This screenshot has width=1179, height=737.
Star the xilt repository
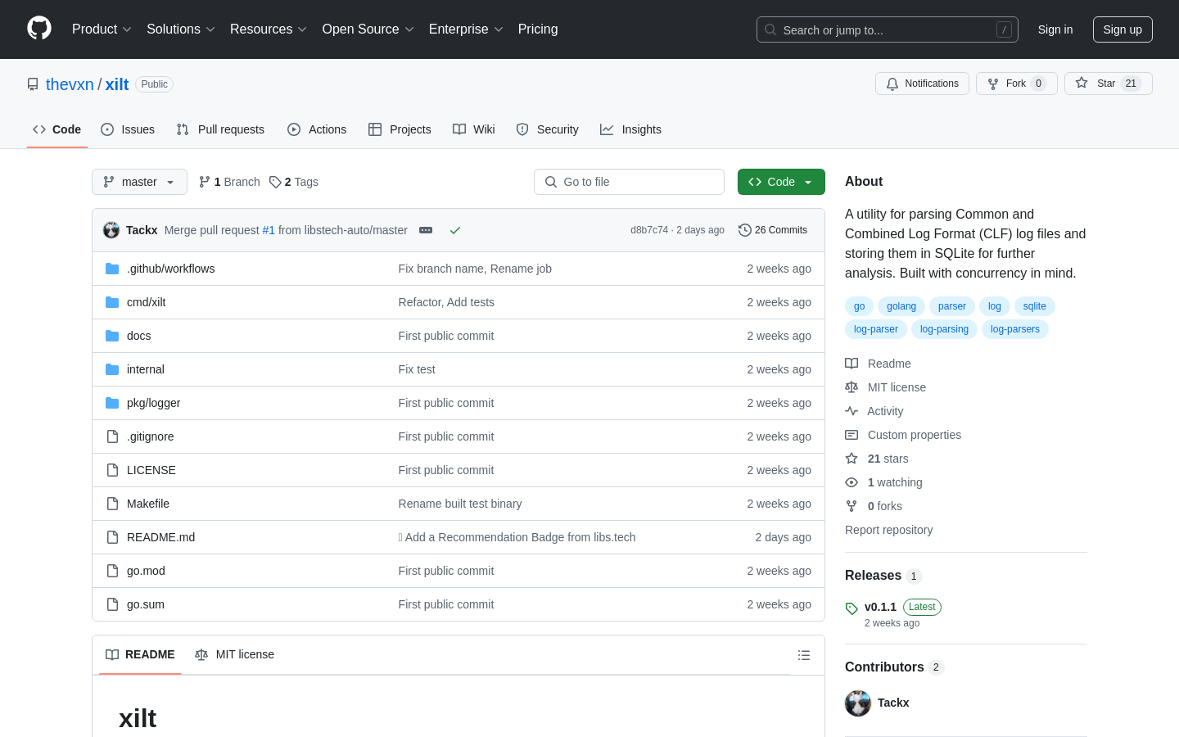pos(1108,84)
